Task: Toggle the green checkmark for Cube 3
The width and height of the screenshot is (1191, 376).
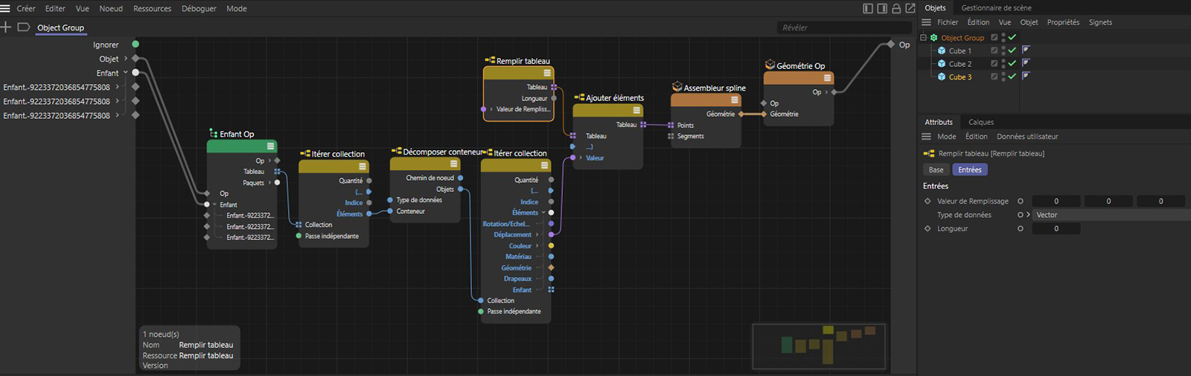Action: pos(1012,77)
